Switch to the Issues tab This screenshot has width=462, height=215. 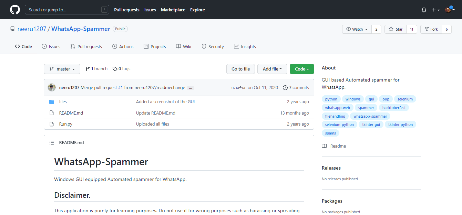(51, 46)
